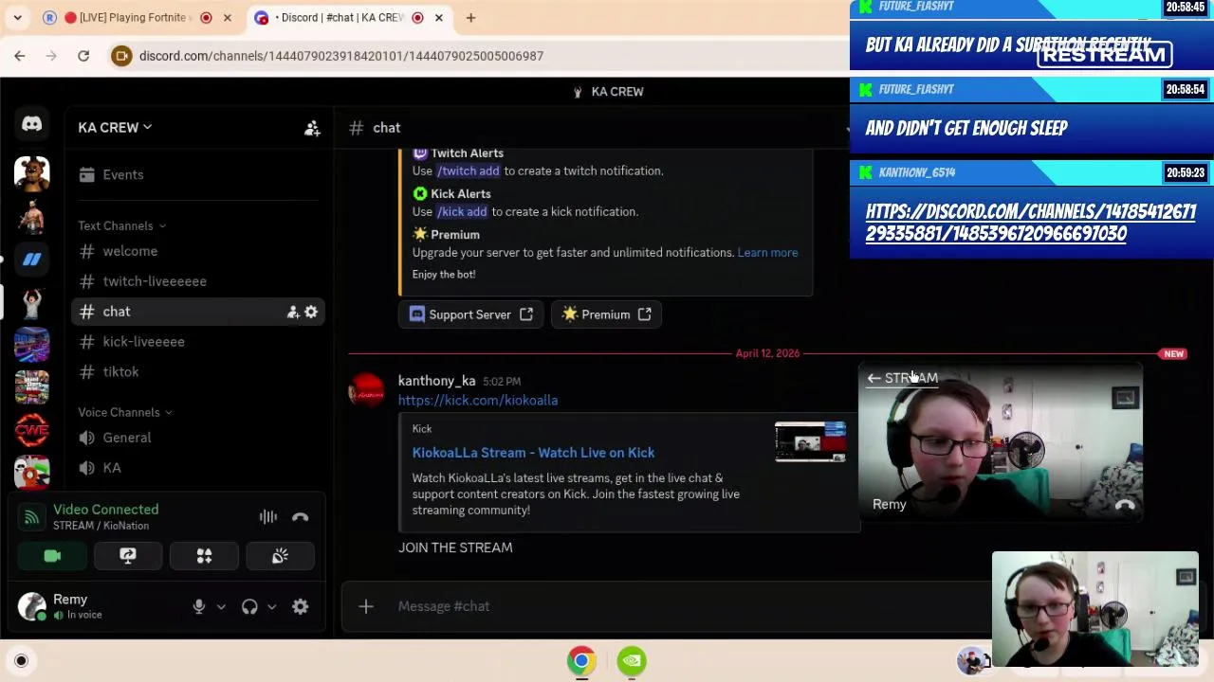Click create invite icon on chat channel
Image resolution: width=1214 pixels, height=682 pixels.
(293, 312)
